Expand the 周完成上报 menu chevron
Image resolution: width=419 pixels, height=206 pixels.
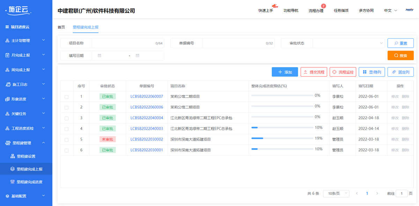pos(44,69)
